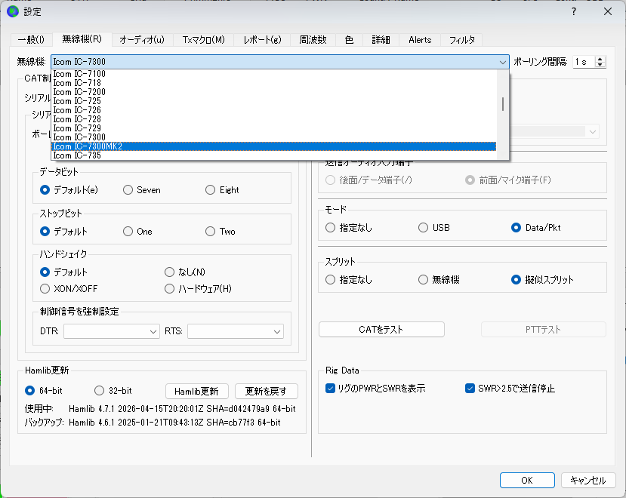
Task: Switch to the オーディオ(u) tab
Action: 142,40
